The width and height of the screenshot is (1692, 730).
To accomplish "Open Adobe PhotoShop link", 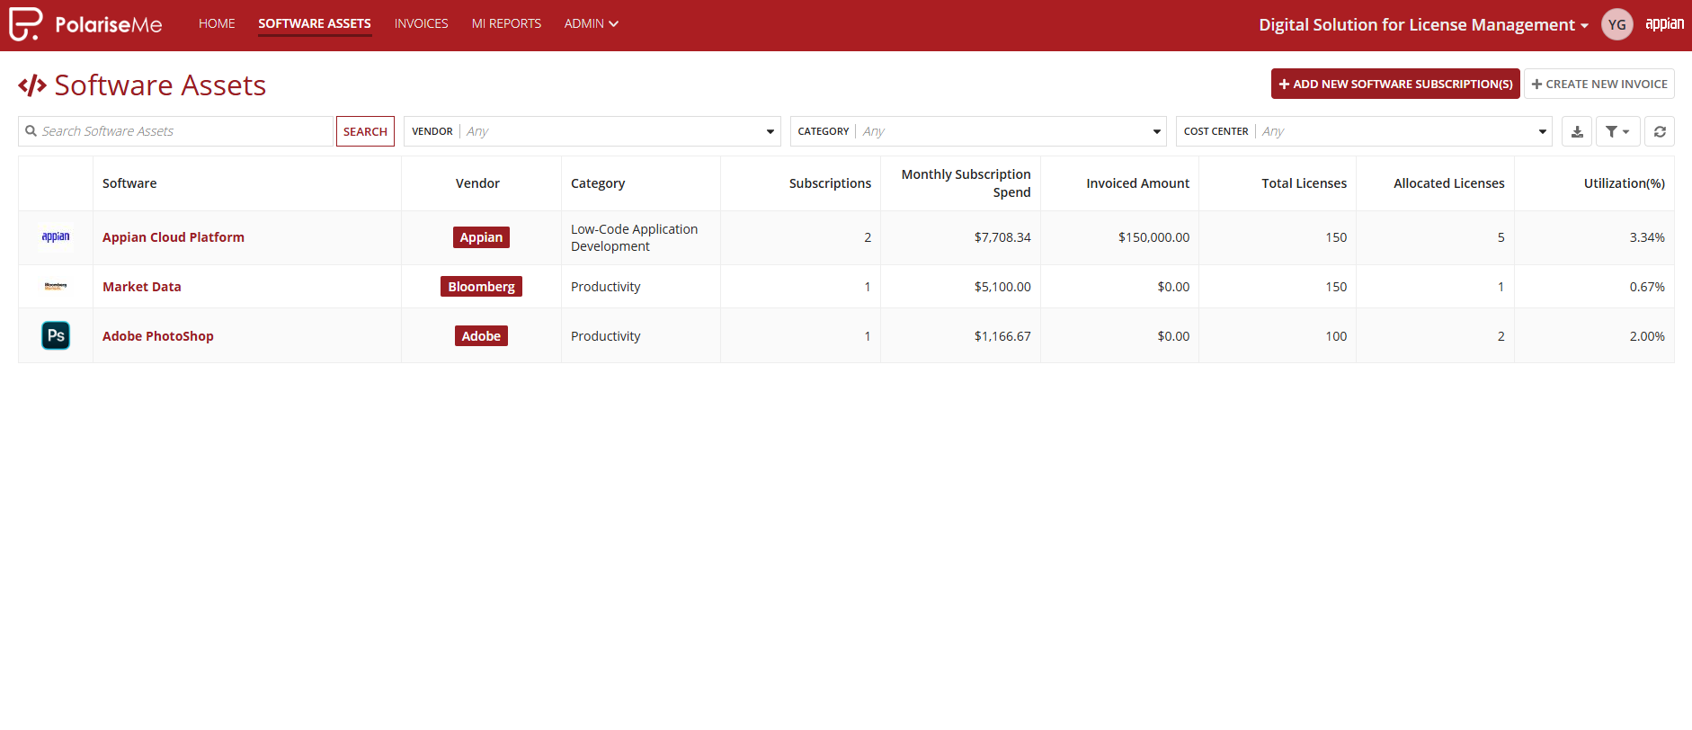I will [158, 336].
